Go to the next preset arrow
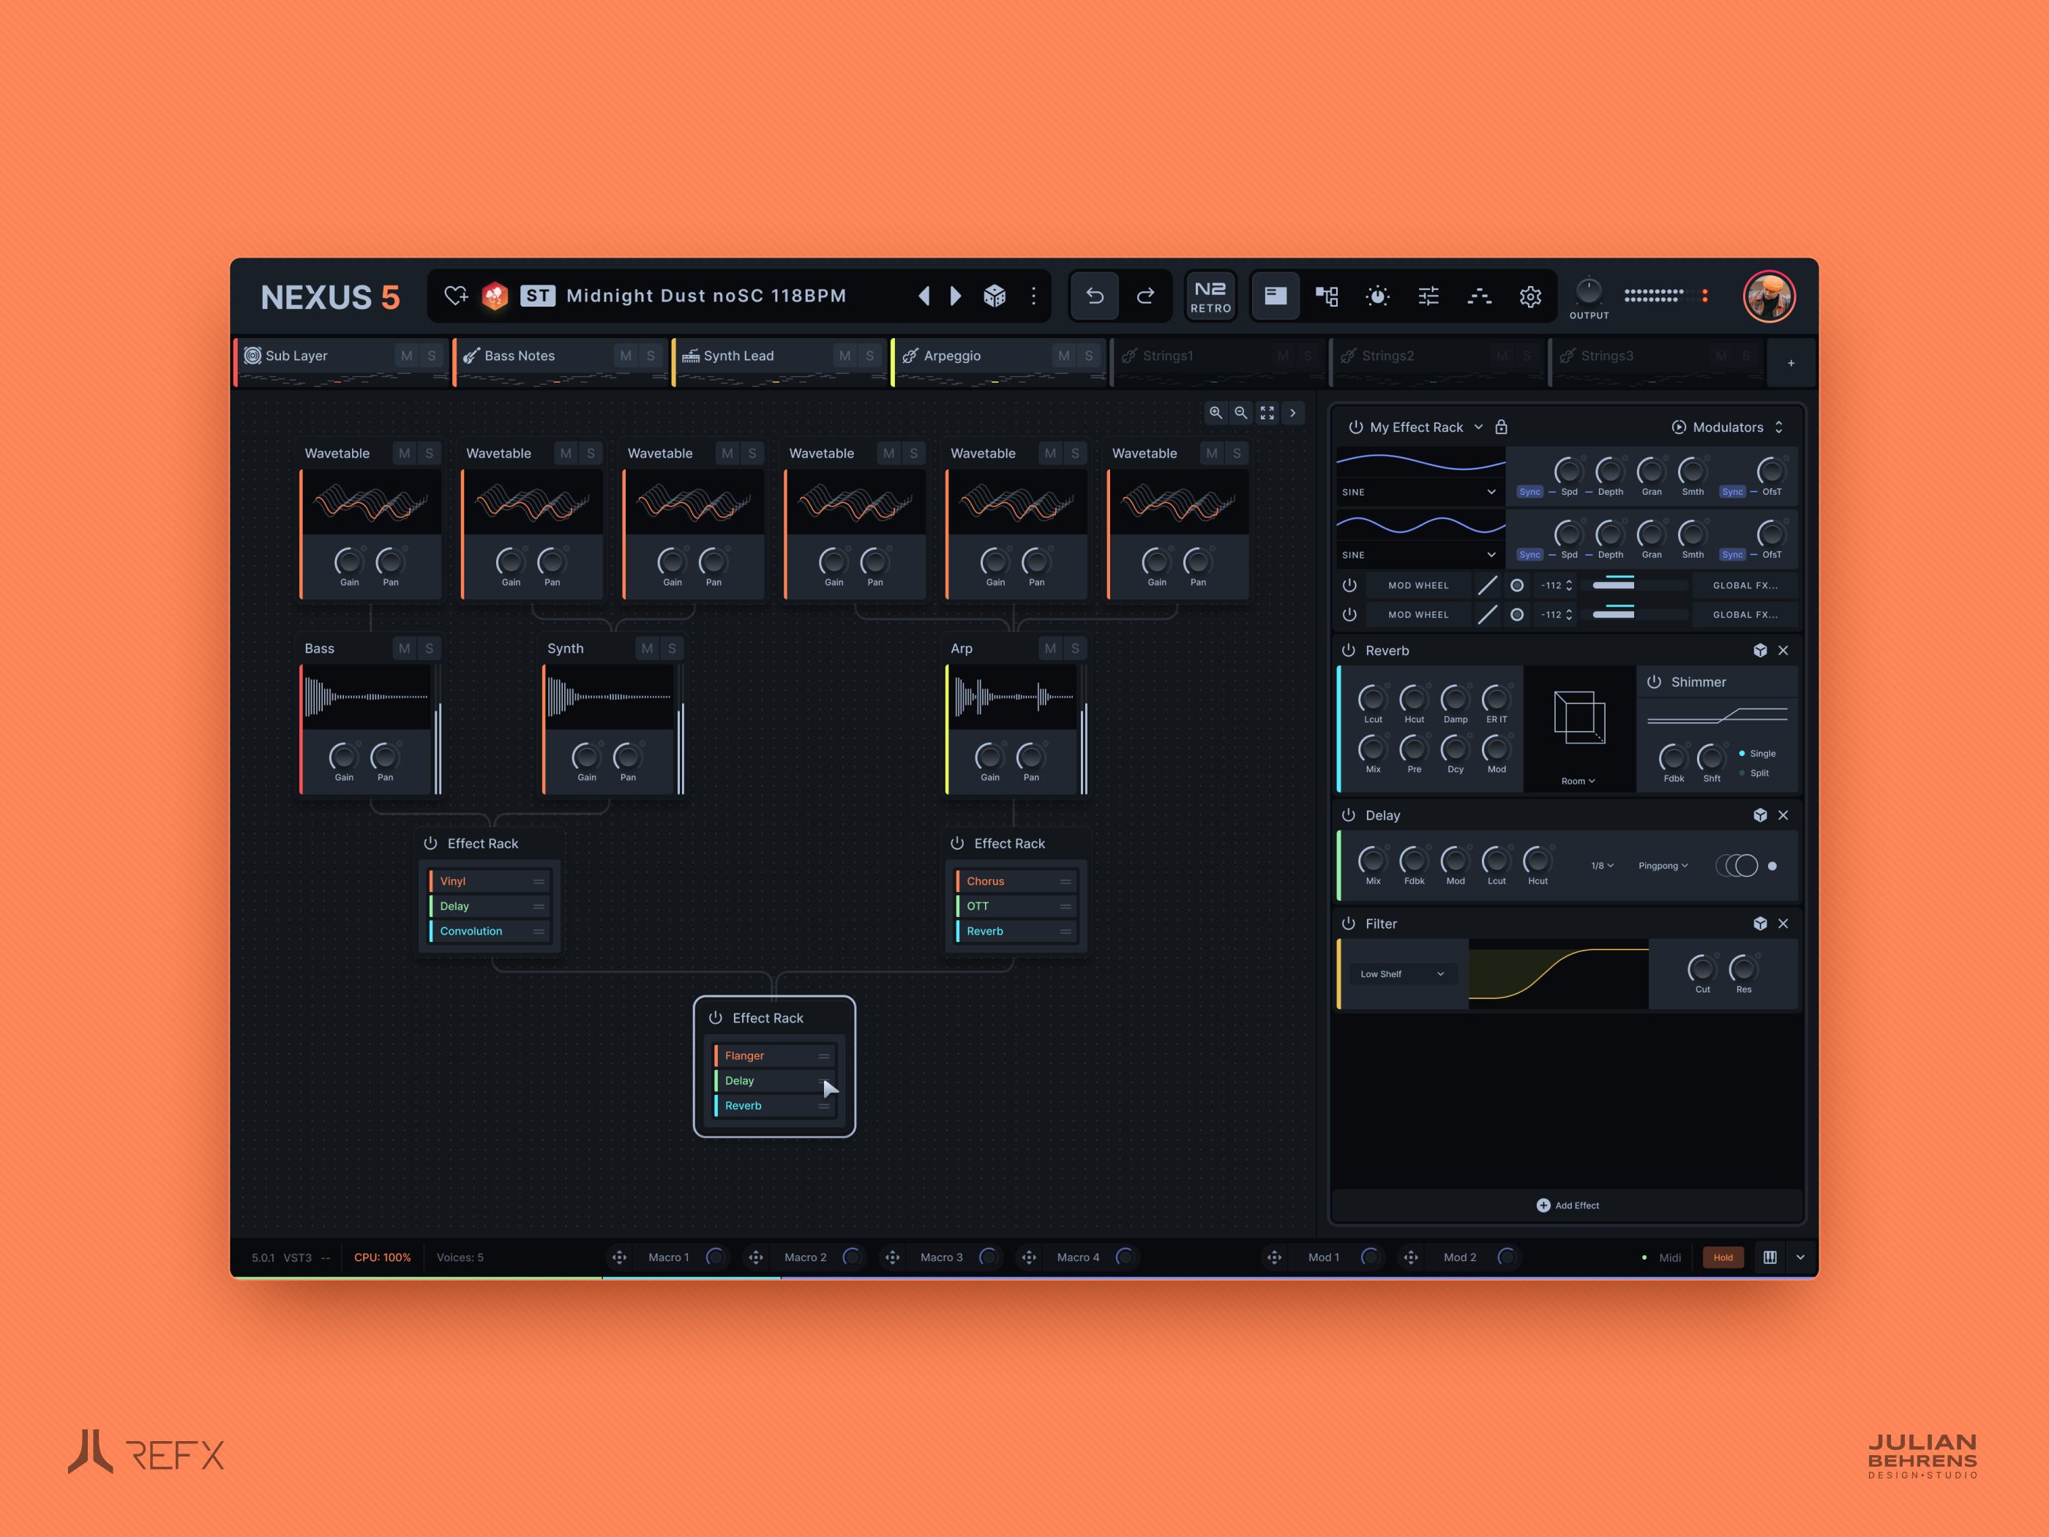 [956, 296]
